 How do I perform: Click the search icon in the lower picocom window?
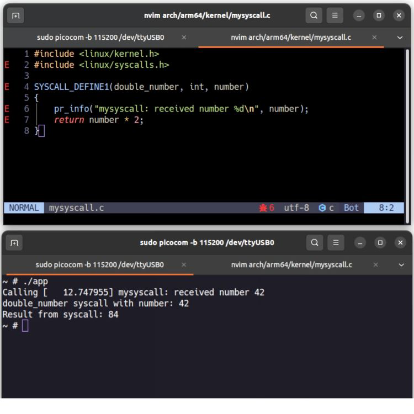pos(313,243)
